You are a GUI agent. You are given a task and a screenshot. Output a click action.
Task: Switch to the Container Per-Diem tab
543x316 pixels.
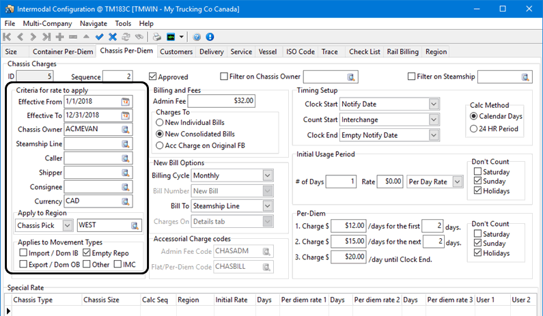point(63,51)
